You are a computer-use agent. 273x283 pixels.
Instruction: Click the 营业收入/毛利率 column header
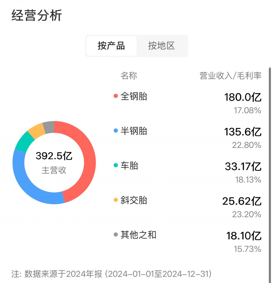point(231,76)
